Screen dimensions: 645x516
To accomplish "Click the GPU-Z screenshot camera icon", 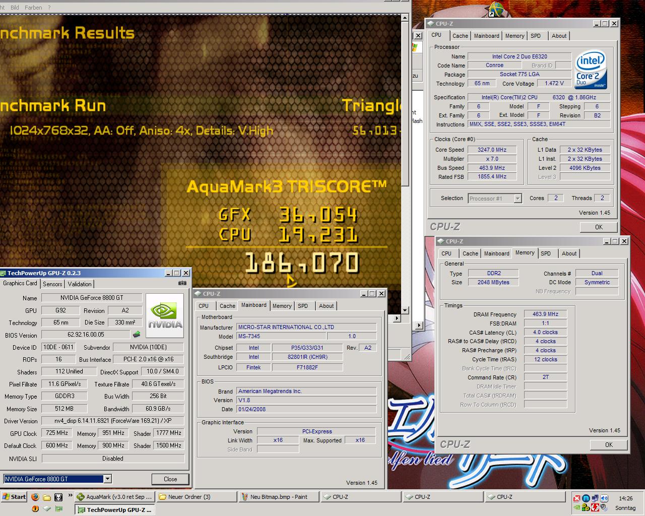I will click(182, 283).
